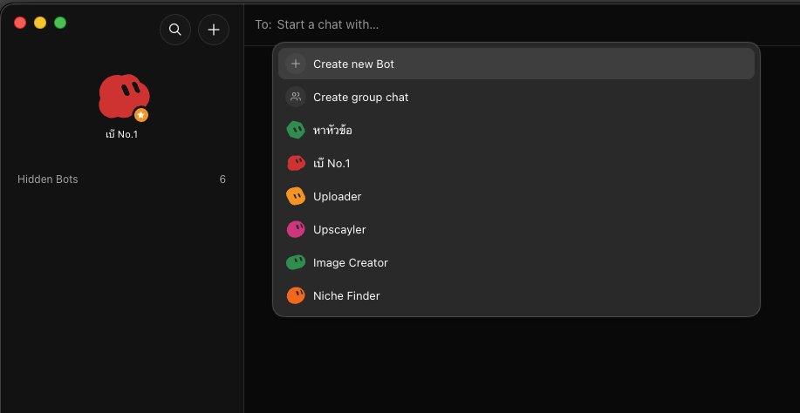Viewport: 800px width, 413px height.
Task: Select the orange Niche Finder bot icon
Action: click(x=296, y=295)
